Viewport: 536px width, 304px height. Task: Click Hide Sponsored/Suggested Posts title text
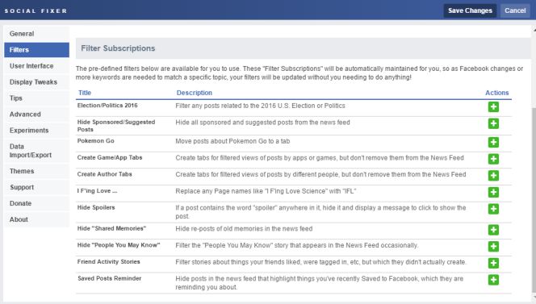tap(116, 126)
